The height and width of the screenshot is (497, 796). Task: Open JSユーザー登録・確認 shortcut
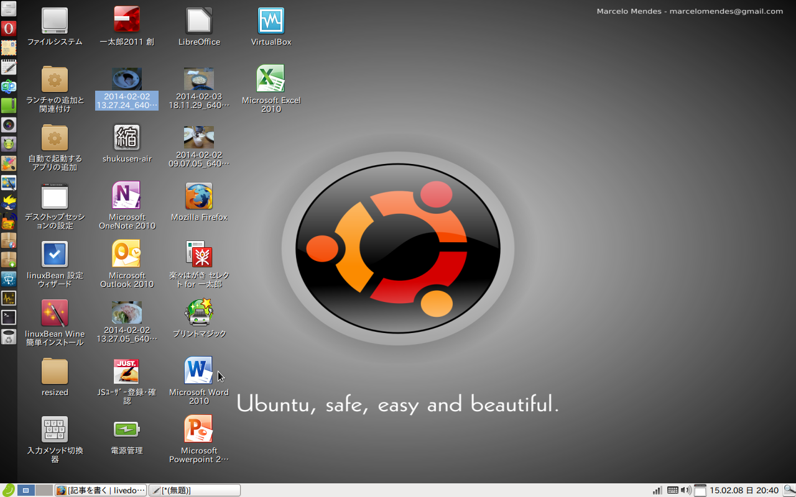coord(127,372)
